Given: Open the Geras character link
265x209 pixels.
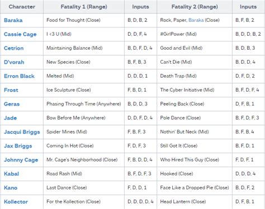Looking at the screenshot, I should (x=12, y=104).
